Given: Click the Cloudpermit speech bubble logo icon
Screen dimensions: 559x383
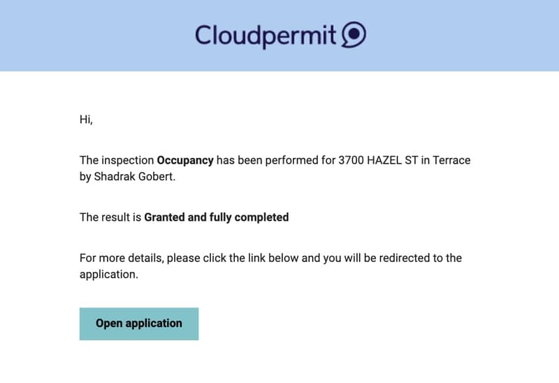Looking at the screenshot, I should (354, 34).
